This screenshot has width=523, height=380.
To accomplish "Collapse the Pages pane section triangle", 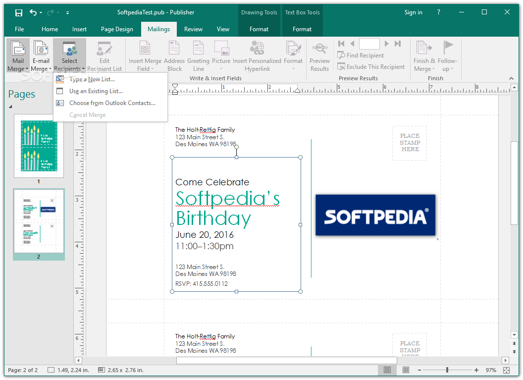I will (10, 107).
